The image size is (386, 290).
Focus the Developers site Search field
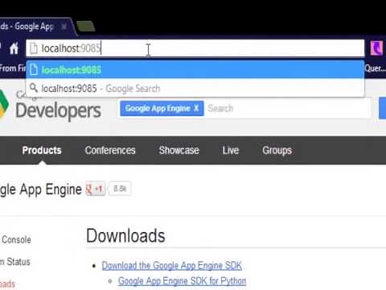pyautogui.click(x=288, y=108)
